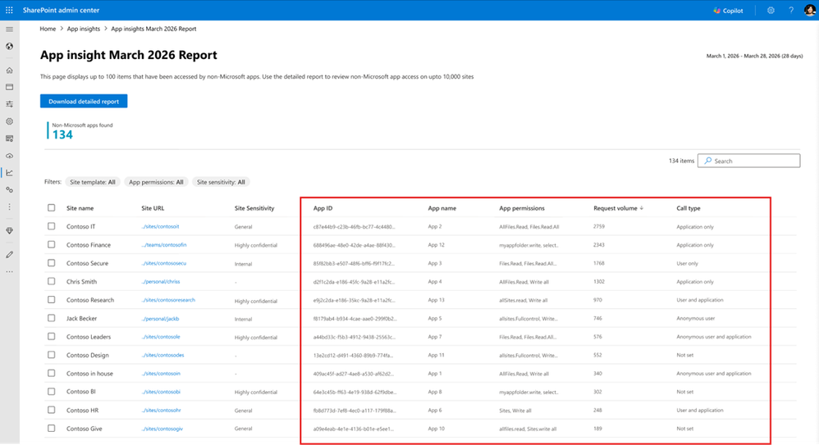This screenshot has width=819, height=445.
Task: Click the Site name column header
Action: click(80, 208)
